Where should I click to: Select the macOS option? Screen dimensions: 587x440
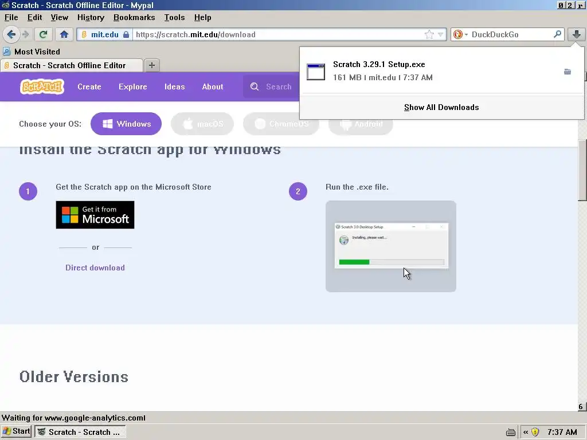pos(202,124)
